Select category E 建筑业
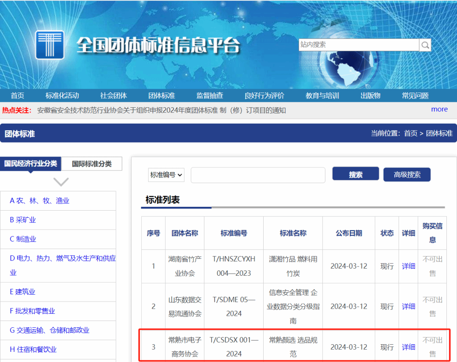457x362 pixels. click(x=22, y=292)
